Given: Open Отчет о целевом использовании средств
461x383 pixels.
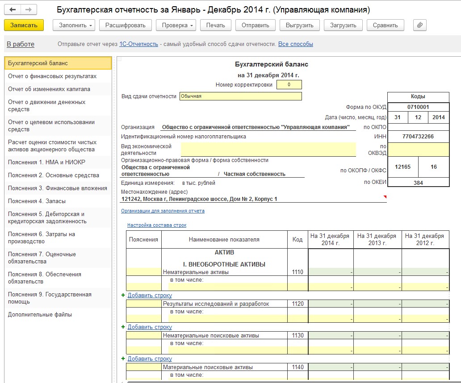Looking at the screenshot, I should (58, 126).
